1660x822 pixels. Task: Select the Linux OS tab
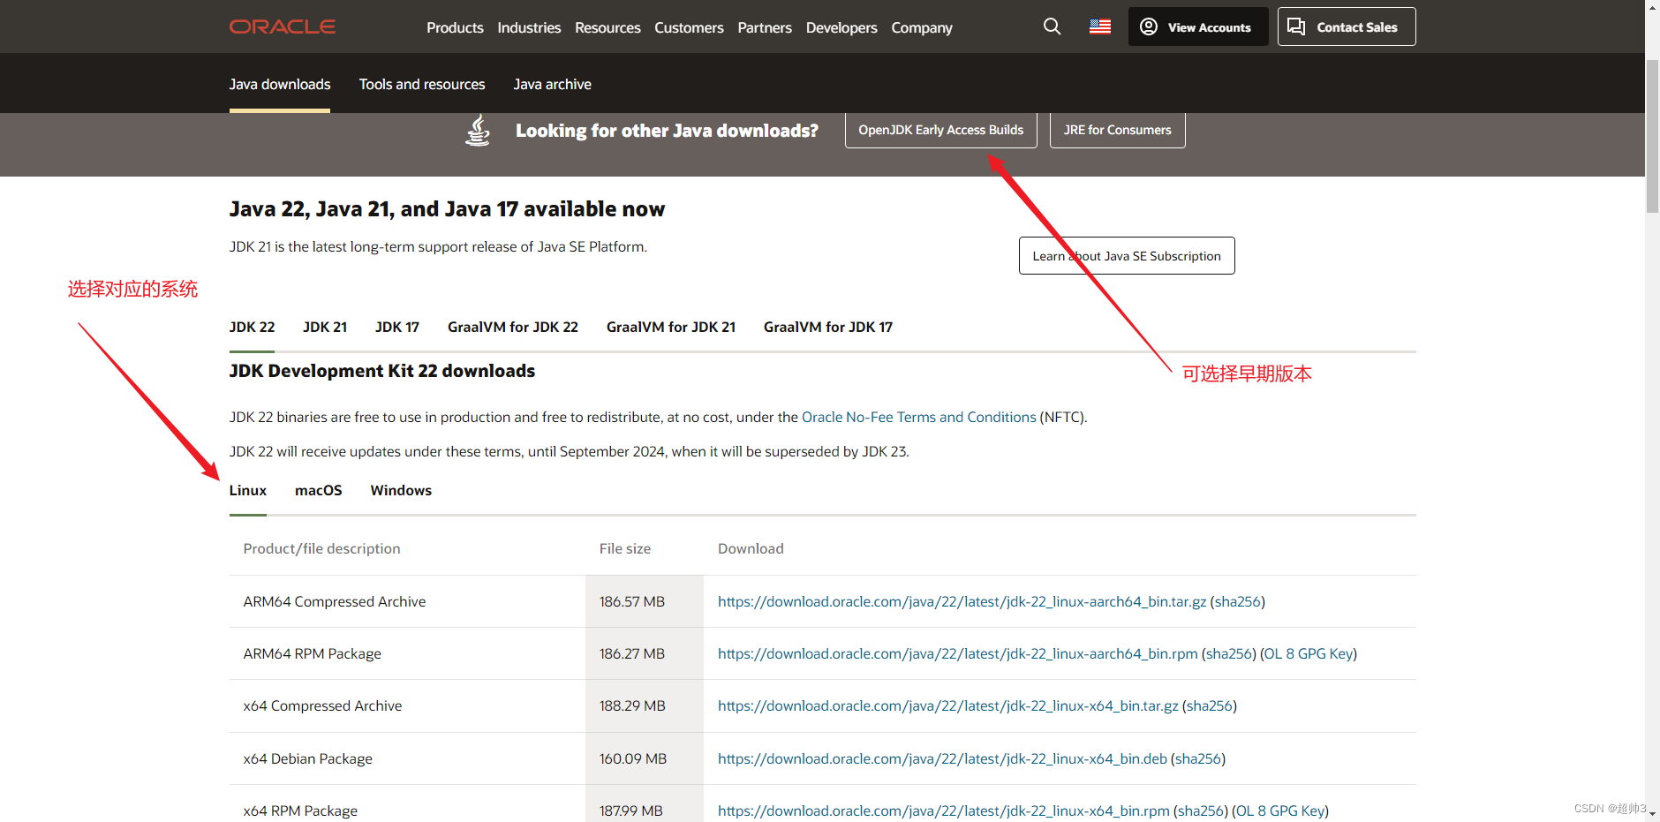pos(248,490)
